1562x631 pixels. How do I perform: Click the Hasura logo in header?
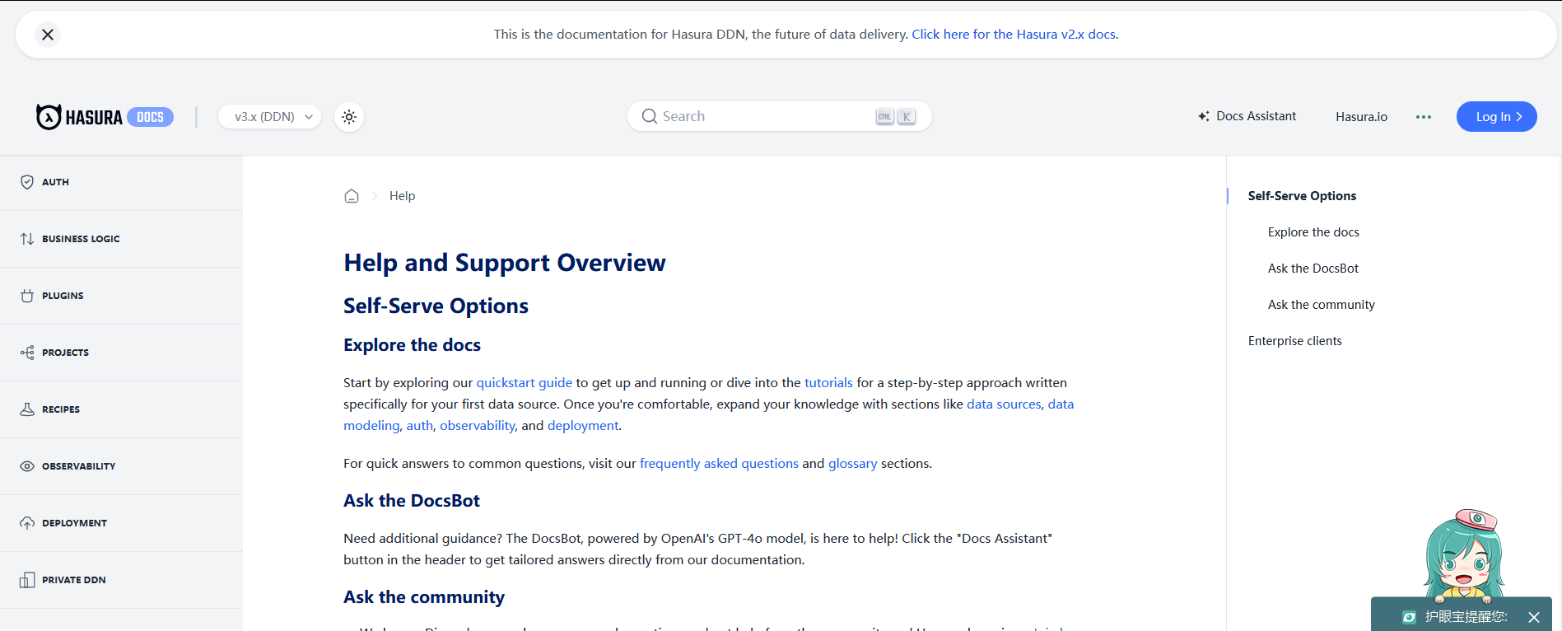pos(105,117)
